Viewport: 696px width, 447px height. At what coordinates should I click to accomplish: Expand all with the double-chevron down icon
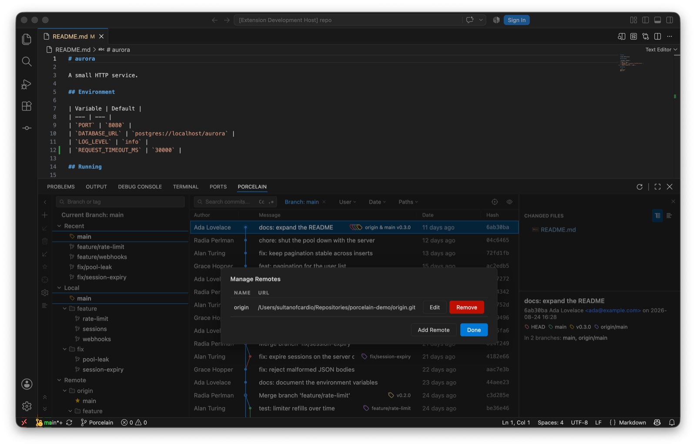tap(45, 409)
